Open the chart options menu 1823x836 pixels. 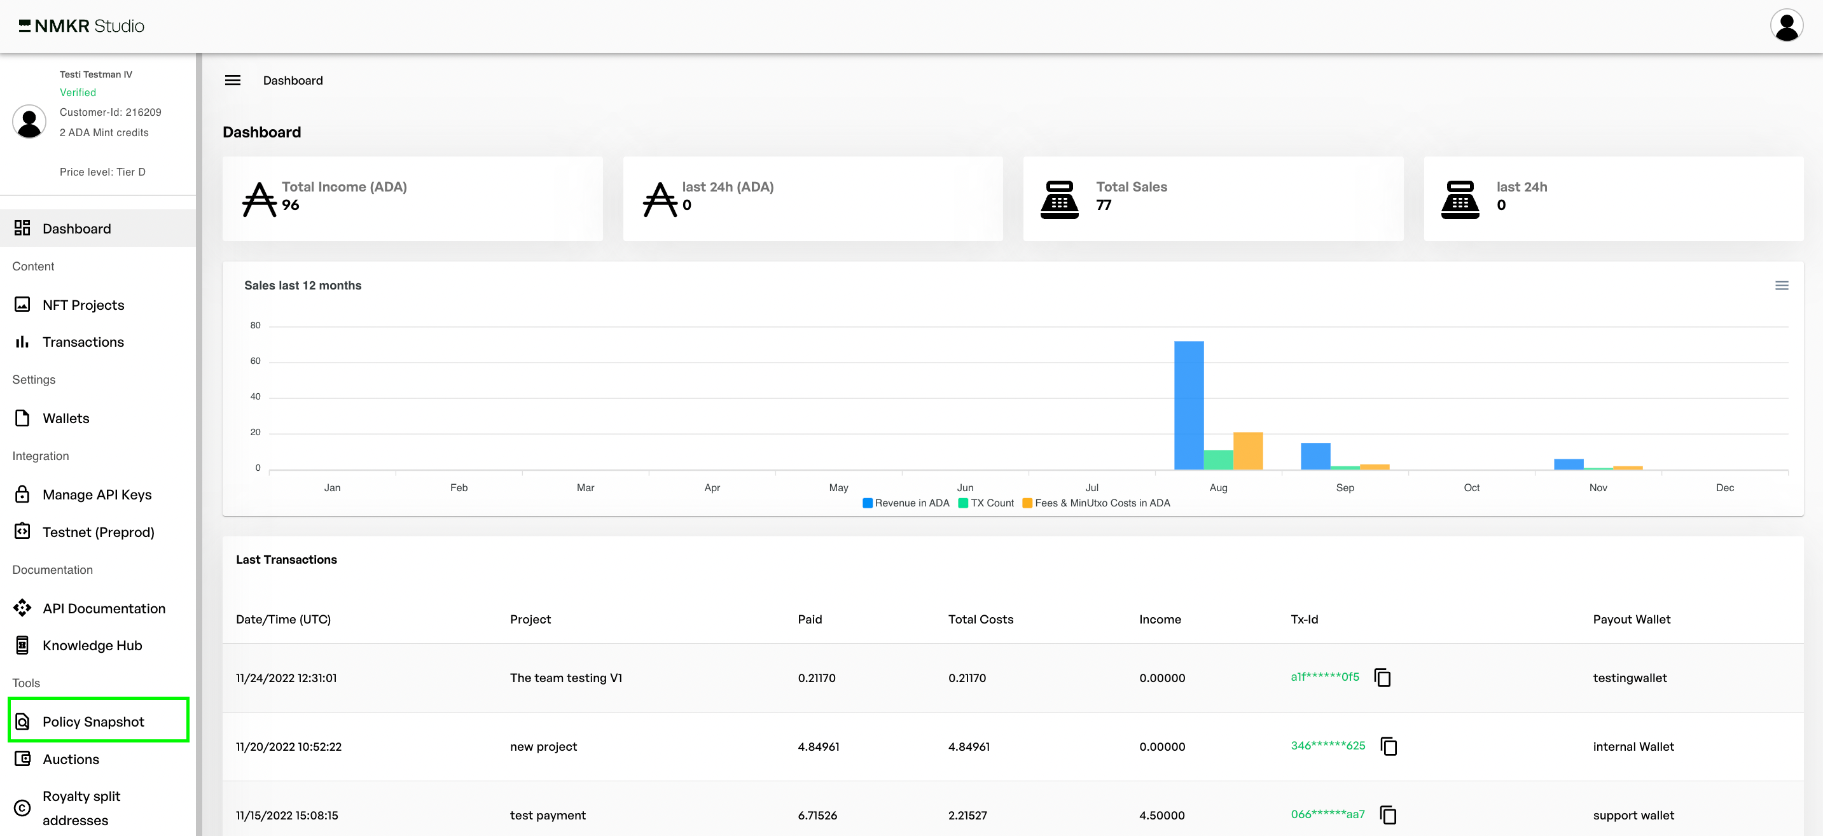[1781, 285]
